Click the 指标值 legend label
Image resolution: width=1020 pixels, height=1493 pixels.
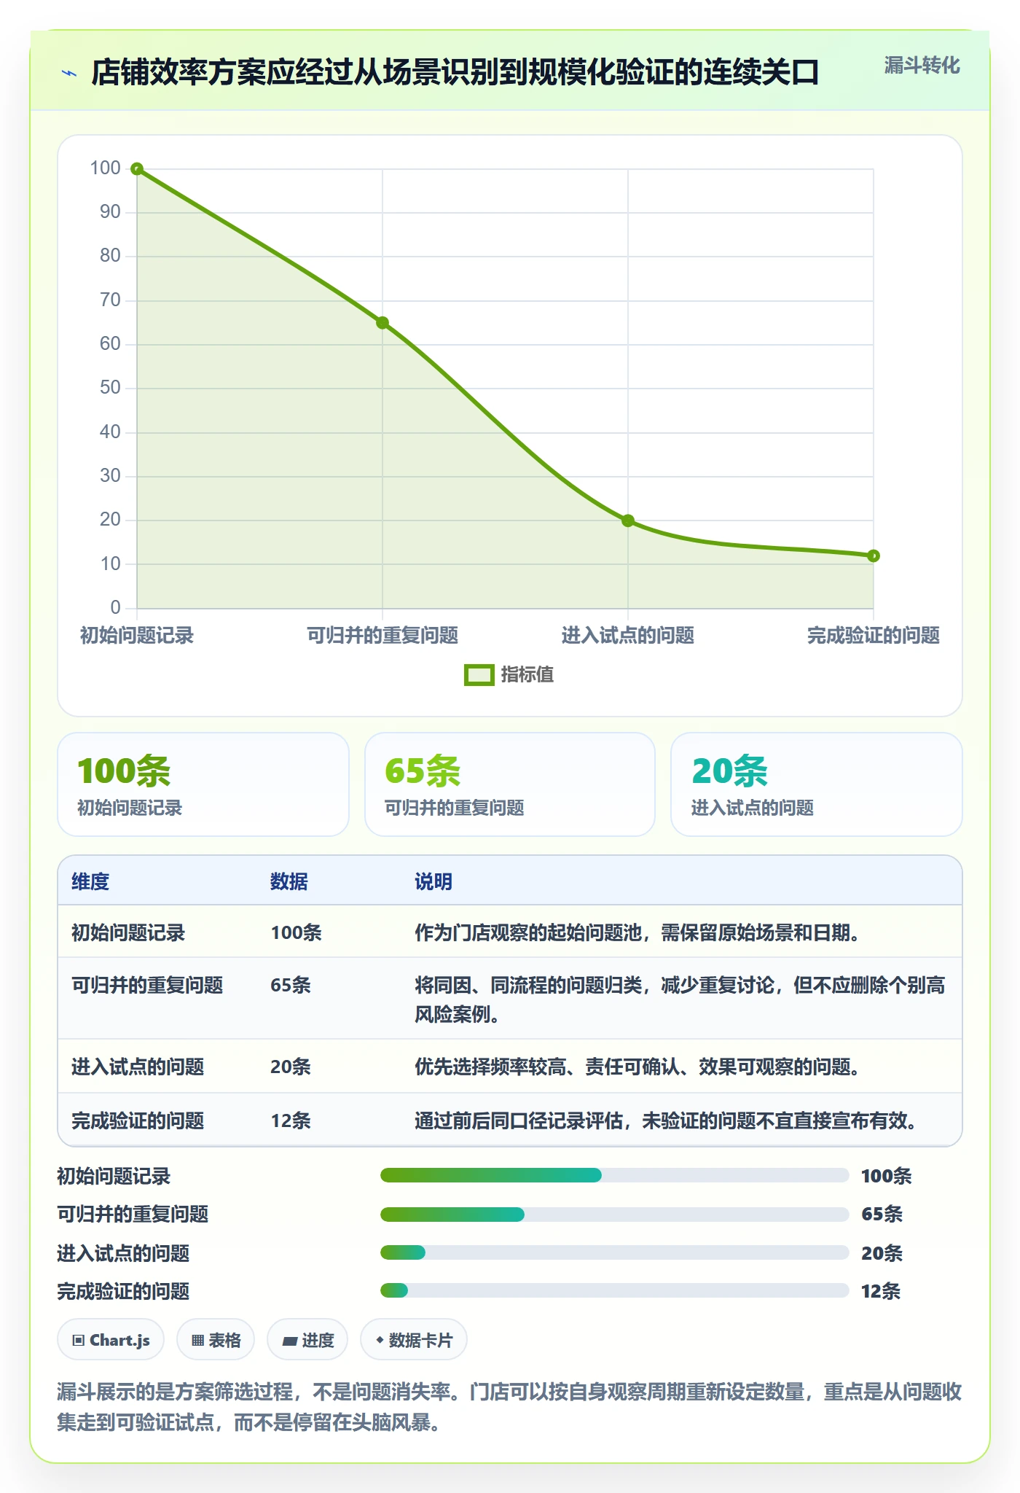pos(527,675)
